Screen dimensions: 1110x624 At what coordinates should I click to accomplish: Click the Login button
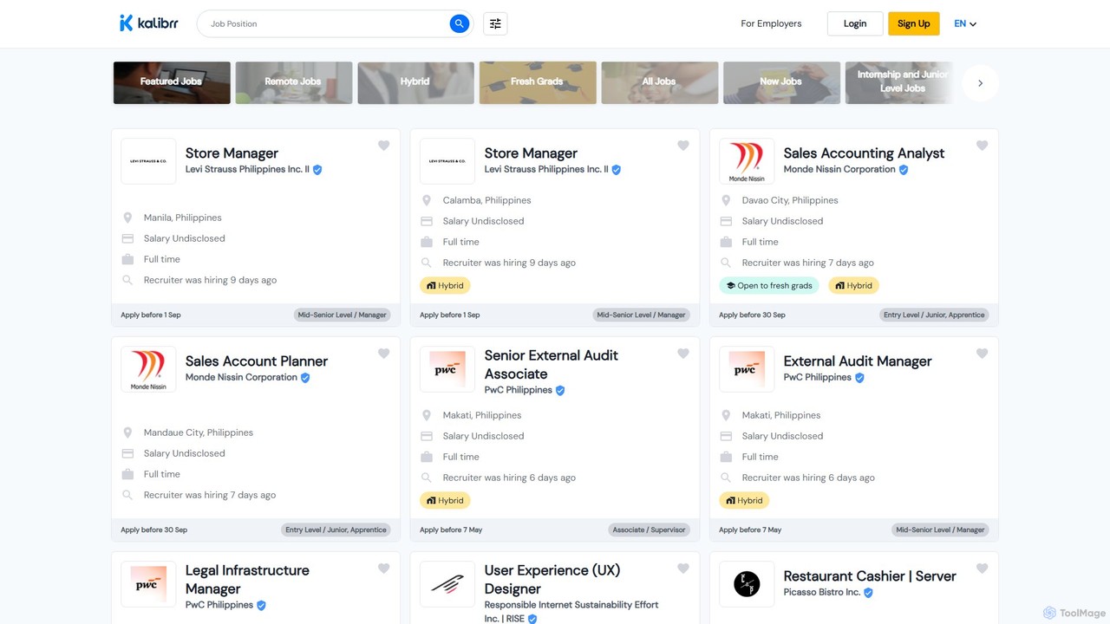(x=855, y=23)
